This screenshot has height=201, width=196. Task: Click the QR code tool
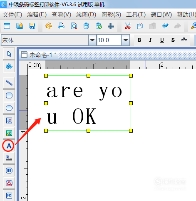9,196
